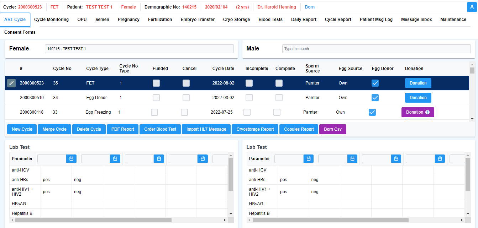
Task: Click the Male search field
Action: pos(376,49)
